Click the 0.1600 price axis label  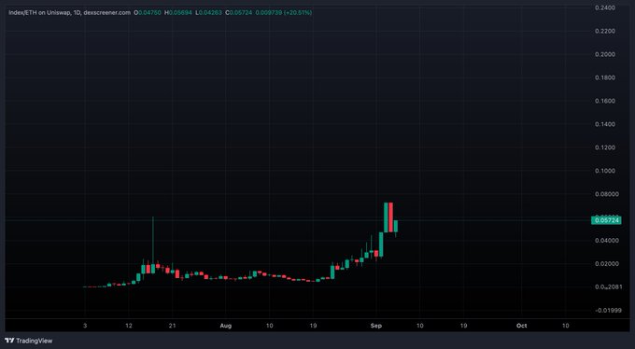[606, 101]
